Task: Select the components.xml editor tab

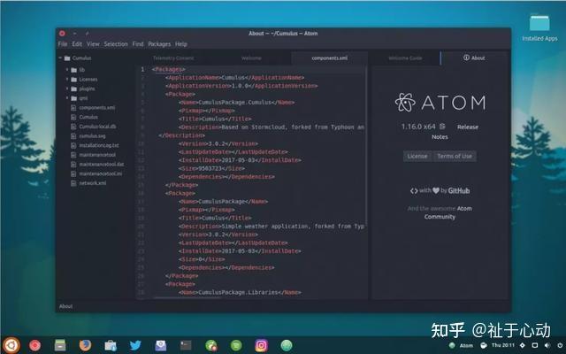Action: 330,58
